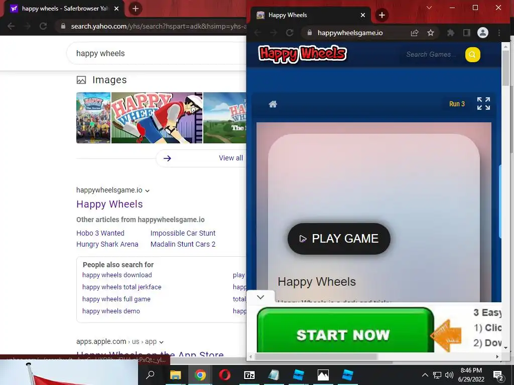Open the Chrome profile avatar
Viewport: 514px width, 385px height.
482,33
